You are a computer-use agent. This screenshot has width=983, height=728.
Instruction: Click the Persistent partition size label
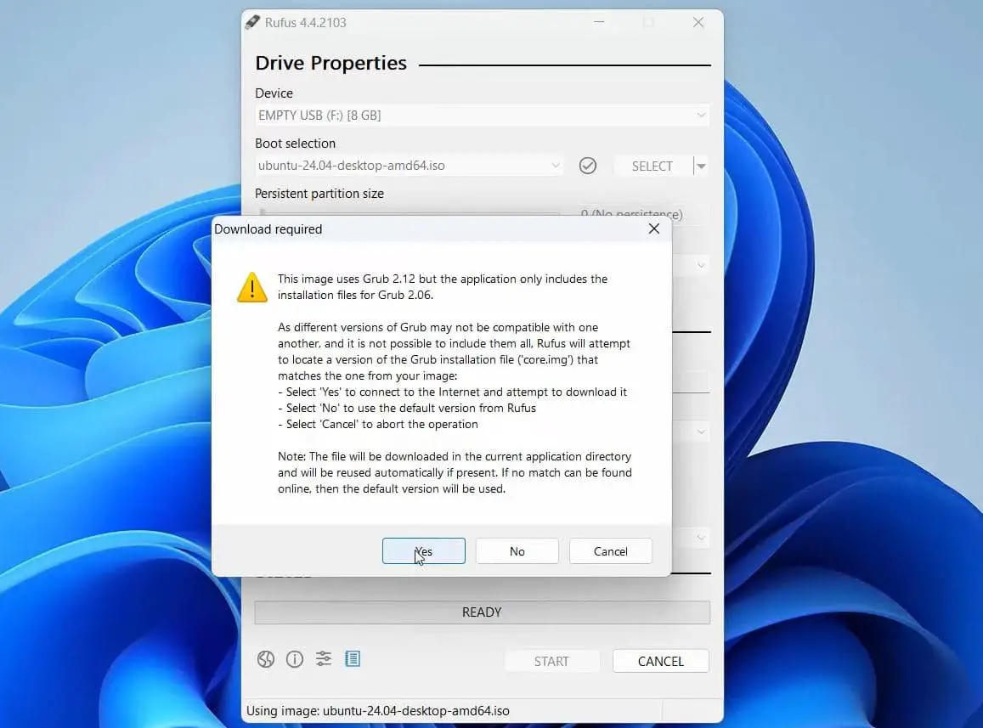point(319,194)
